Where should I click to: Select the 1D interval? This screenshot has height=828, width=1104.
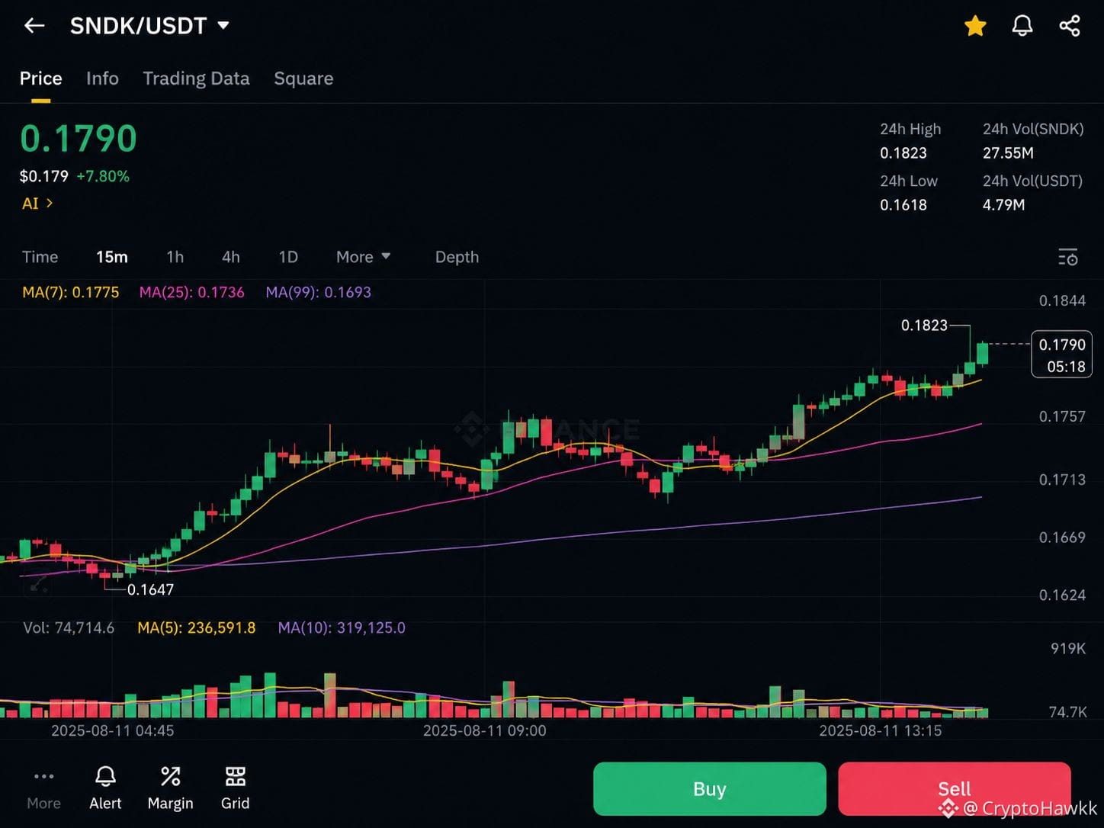(x=288, y=257)
